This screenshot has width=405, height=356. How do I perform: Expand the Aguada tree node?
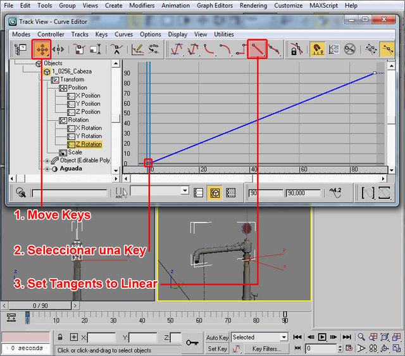pyautogui.click(x=47, y=169)
